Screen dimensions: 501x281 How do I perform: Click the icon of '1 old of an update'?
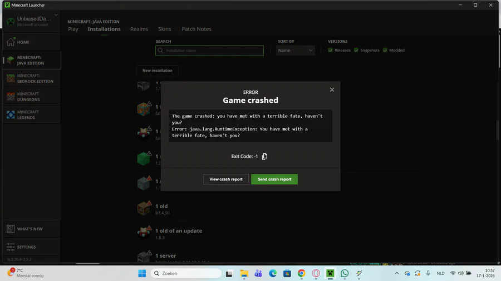[x=144, y=234]
